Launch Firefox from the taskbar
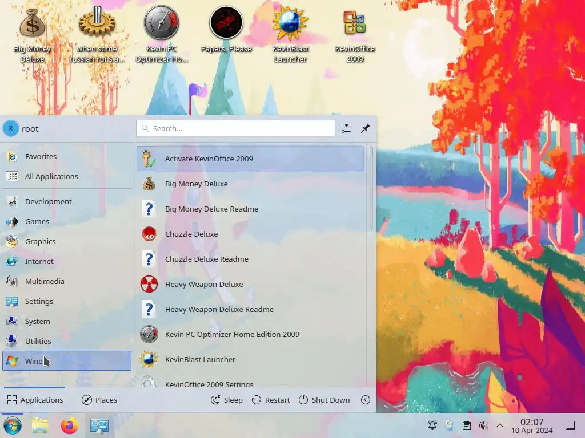The image size is (585, 438). click(x=69, y=425)
